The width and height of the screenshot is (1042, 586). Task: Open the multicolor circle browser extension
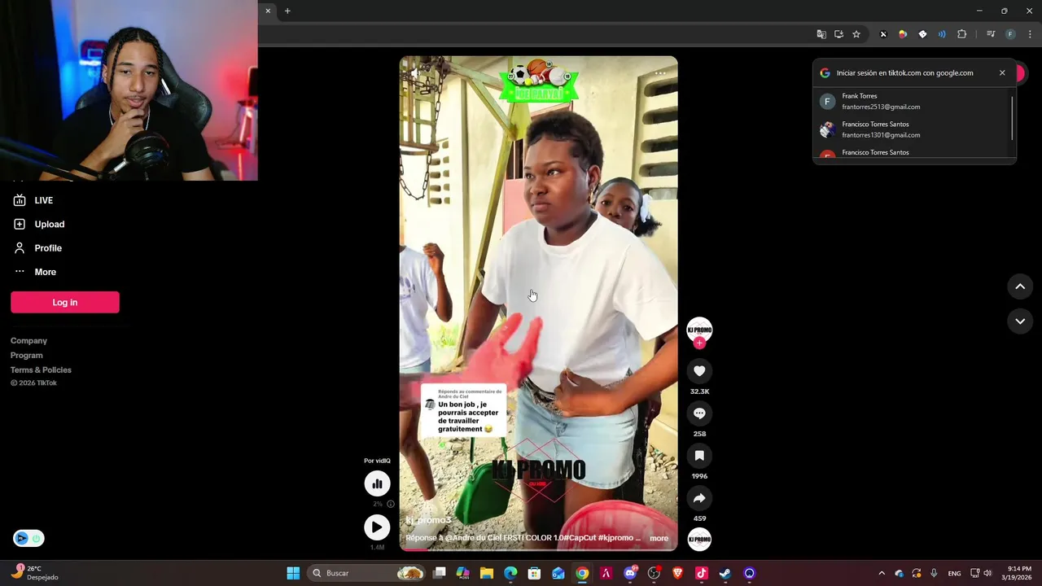coord(903,34)
